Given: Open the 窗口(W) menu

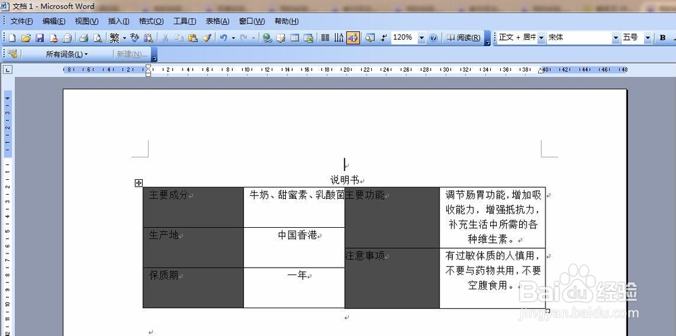Looking at the screenshot, I should 251,21.
